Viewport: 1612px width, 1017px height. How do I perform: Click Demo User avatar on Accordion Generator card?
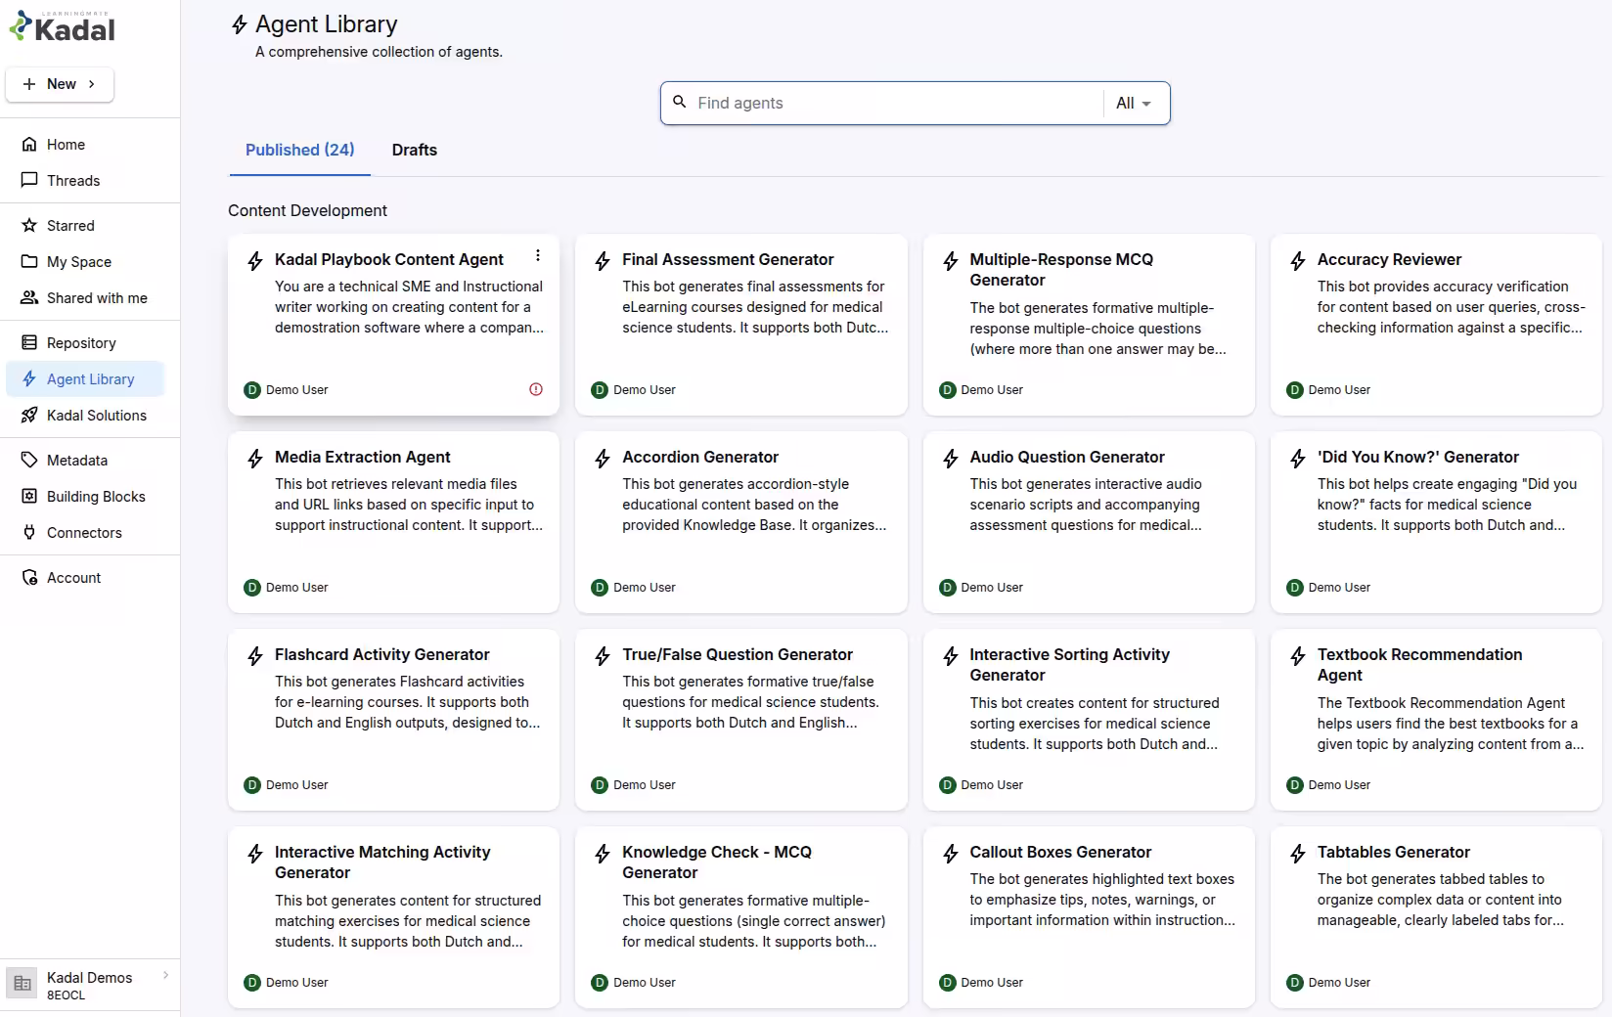(x=600, y=588)
